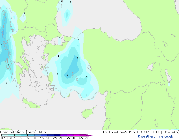Click the 1–2 mm legend color box

point(18,135)
